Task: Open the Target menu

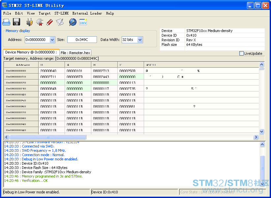Action: pos(45,13)
